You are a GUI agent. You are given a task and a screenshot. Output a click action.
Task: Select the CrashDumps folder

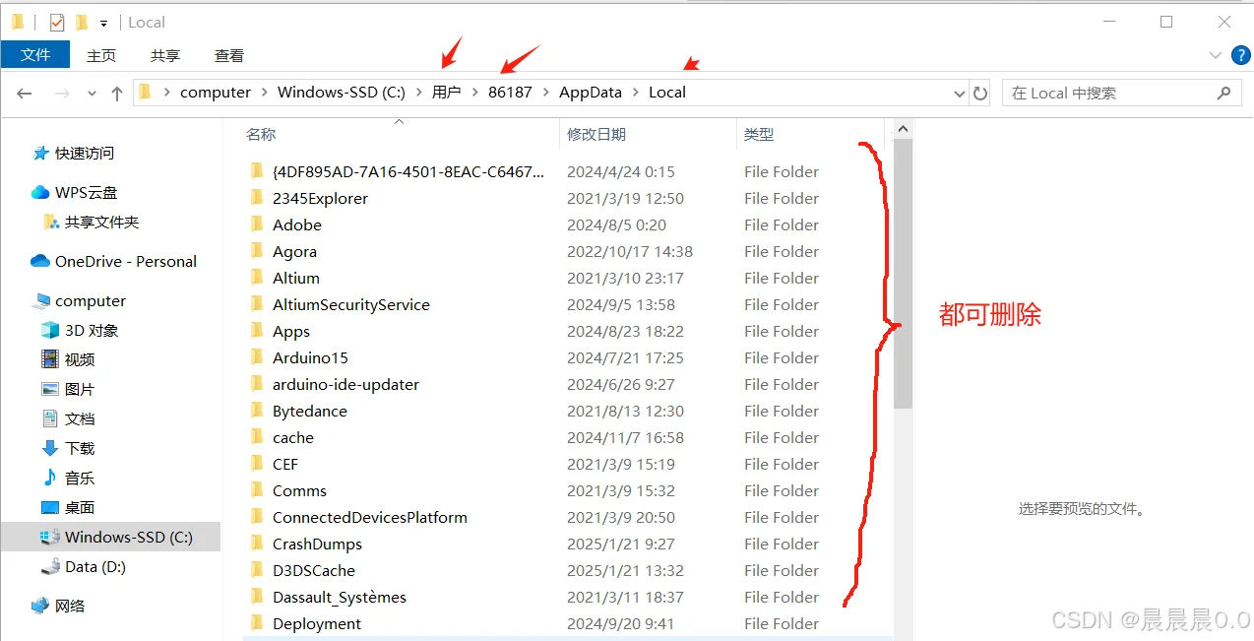(317, 544)
